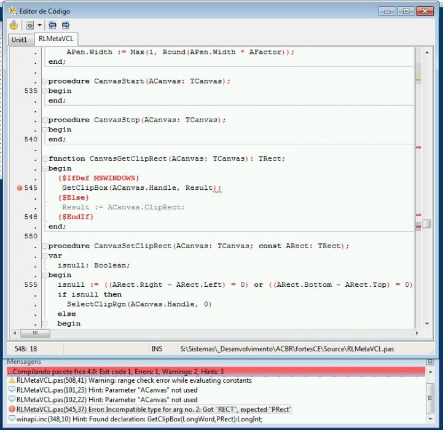The width and height of the screenshot is (443, 430).
Task: Click the messages panel scrollbar thumb
Action: 429,398
